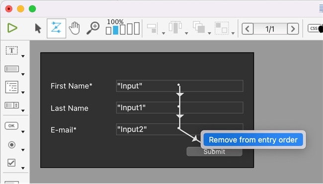
Task: Minimize the window with yellow button
Action: (x=20, y=9)
